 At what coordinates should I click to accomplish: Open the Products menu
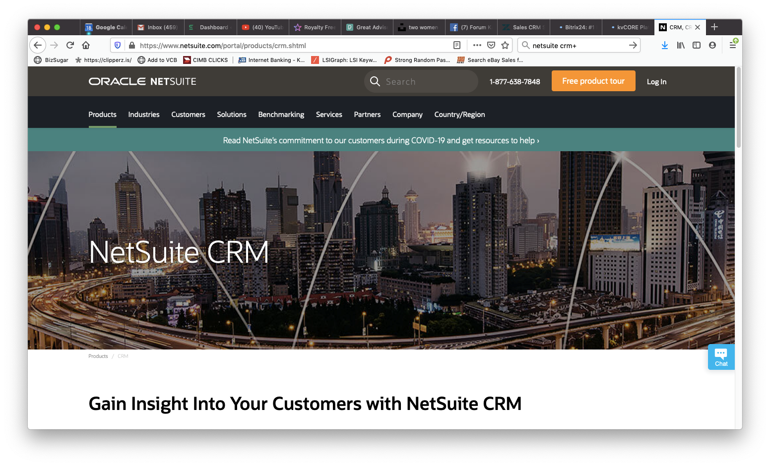pyautogui.click(x=103, y=115)
